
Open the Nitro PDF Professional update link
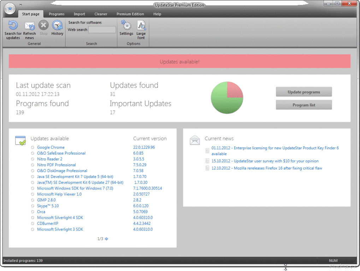pos(57,165)
